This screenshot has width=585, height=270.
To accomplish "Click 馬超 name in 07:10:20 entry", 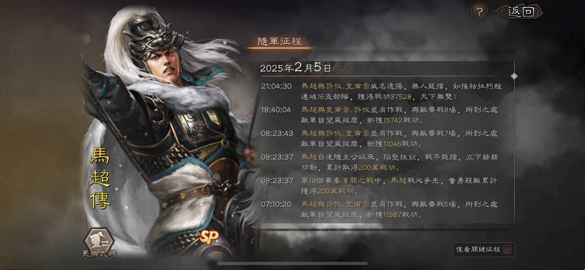I will pos(308,204).
